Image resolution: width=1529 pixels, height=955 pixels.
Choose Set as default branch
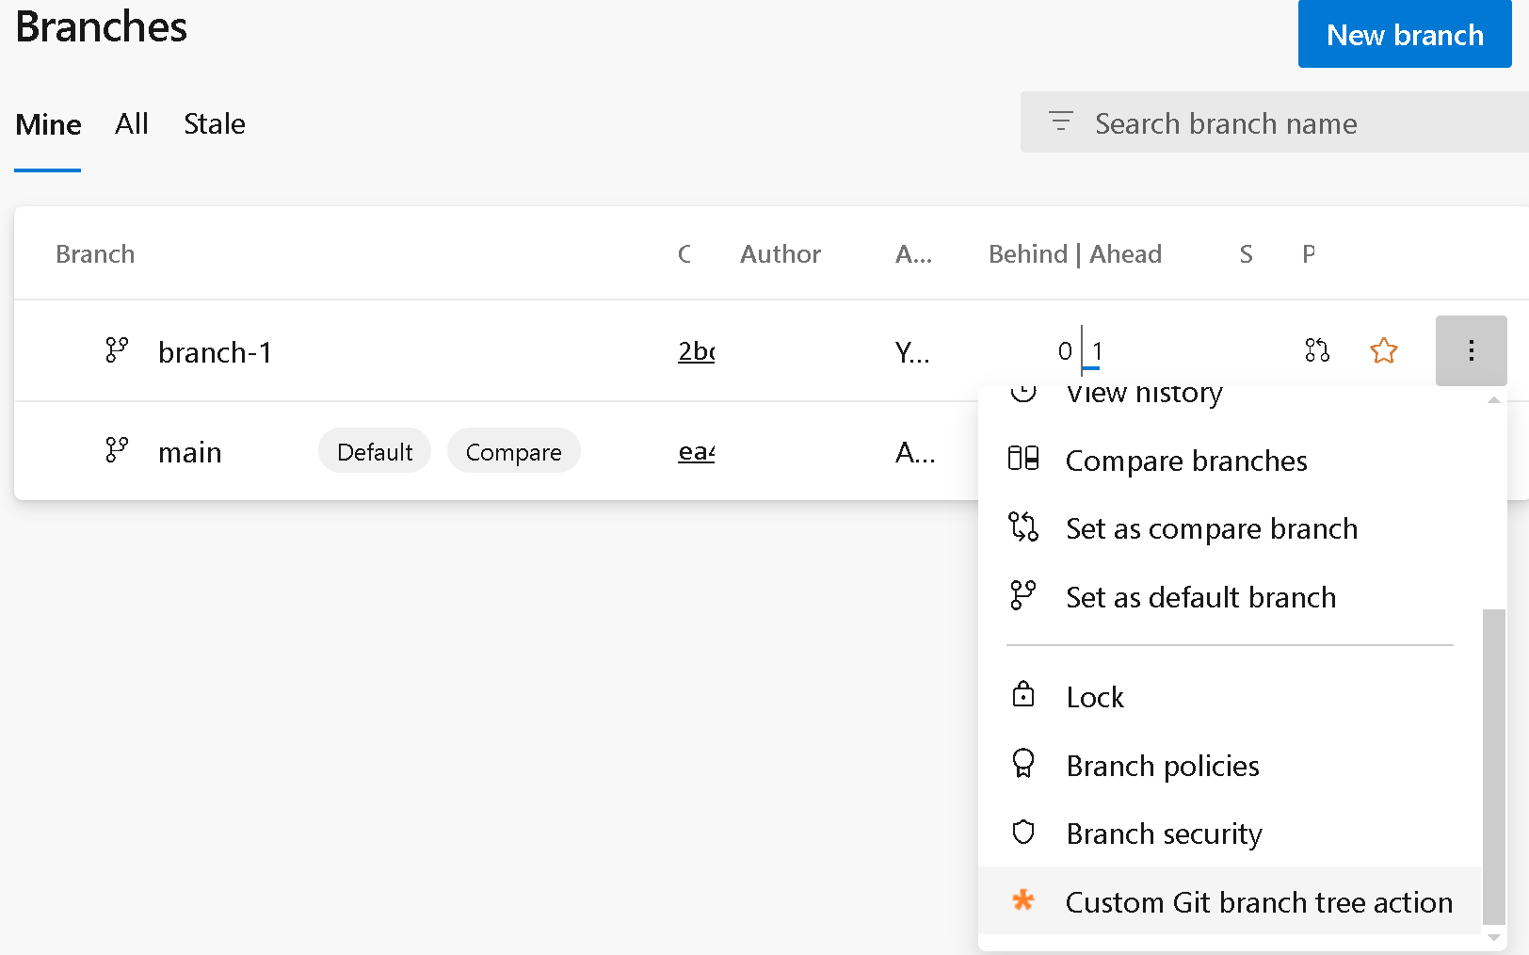click(1200, 596)
